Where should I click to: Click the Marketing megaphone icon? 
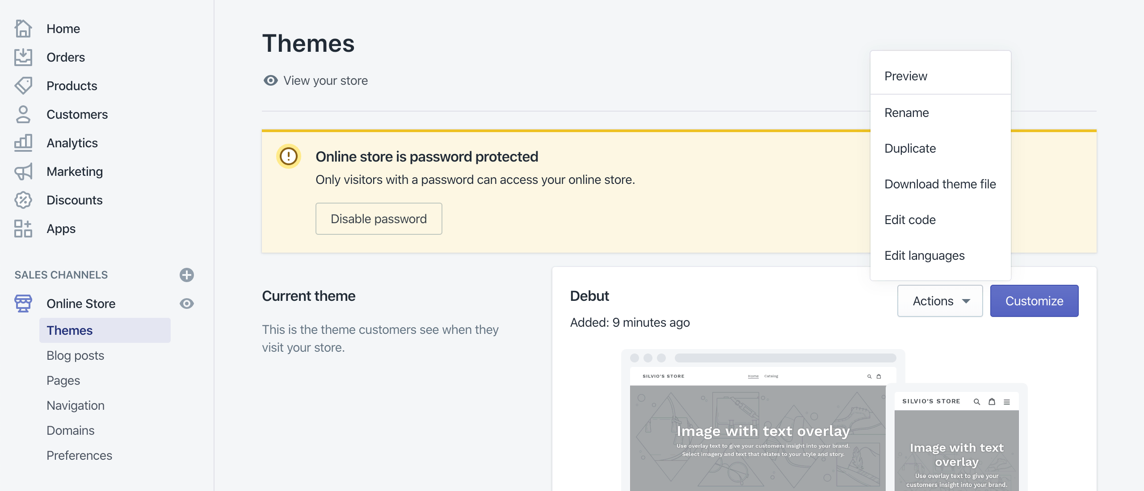(23, 171)
